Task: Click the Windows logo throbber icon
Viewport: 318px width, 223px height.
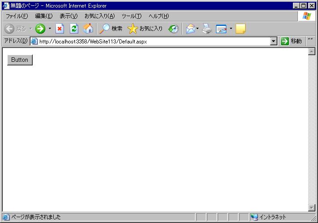Action: (x=307, y=16)
